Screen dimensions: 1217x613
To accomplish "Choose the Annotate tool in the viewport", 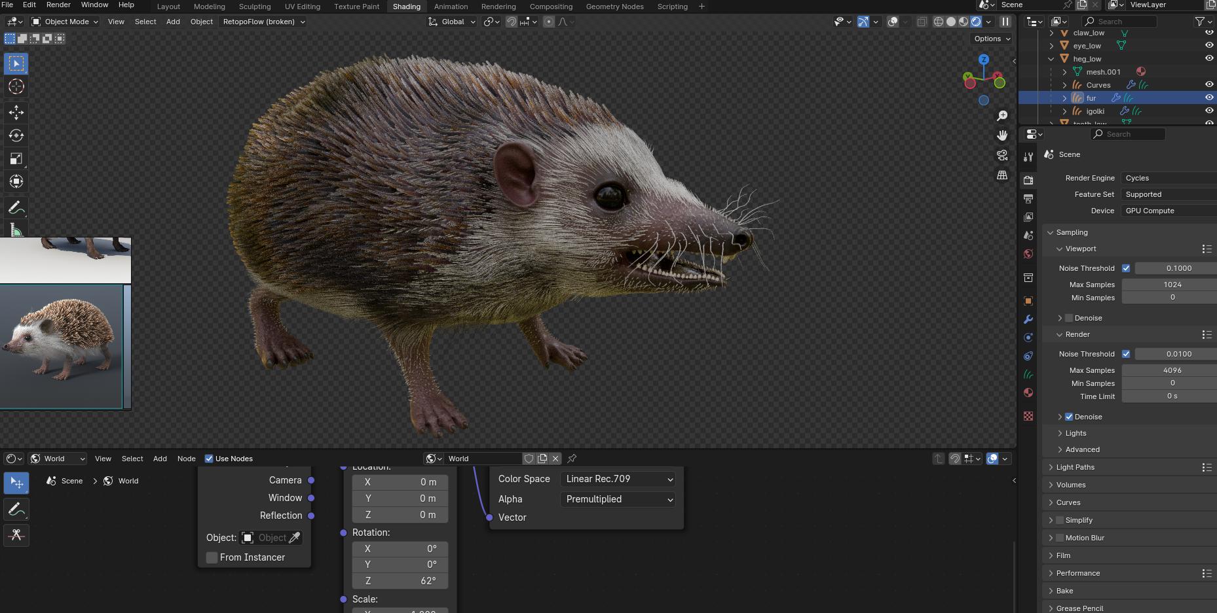I will coord(16,208).
